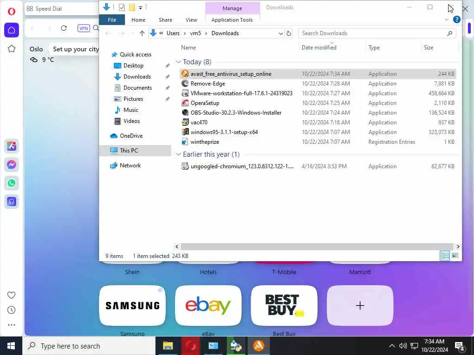
Task: Click the Users breadcrumb segment
Action: (x=173, y=33)
